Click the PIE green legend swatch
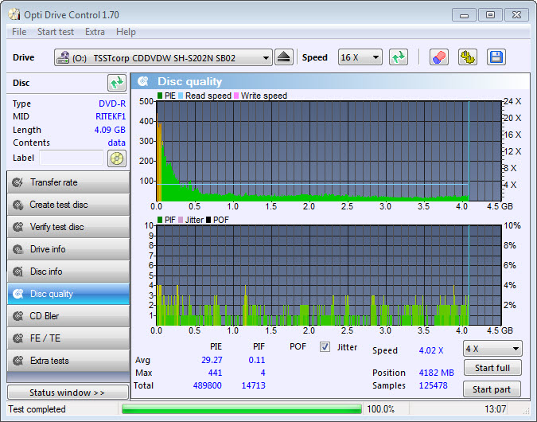 point(160,96)
